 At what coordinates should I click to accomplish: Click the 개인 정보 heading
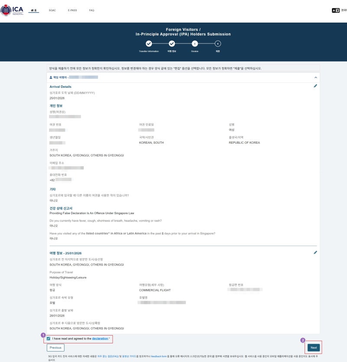tap(56, 106)
